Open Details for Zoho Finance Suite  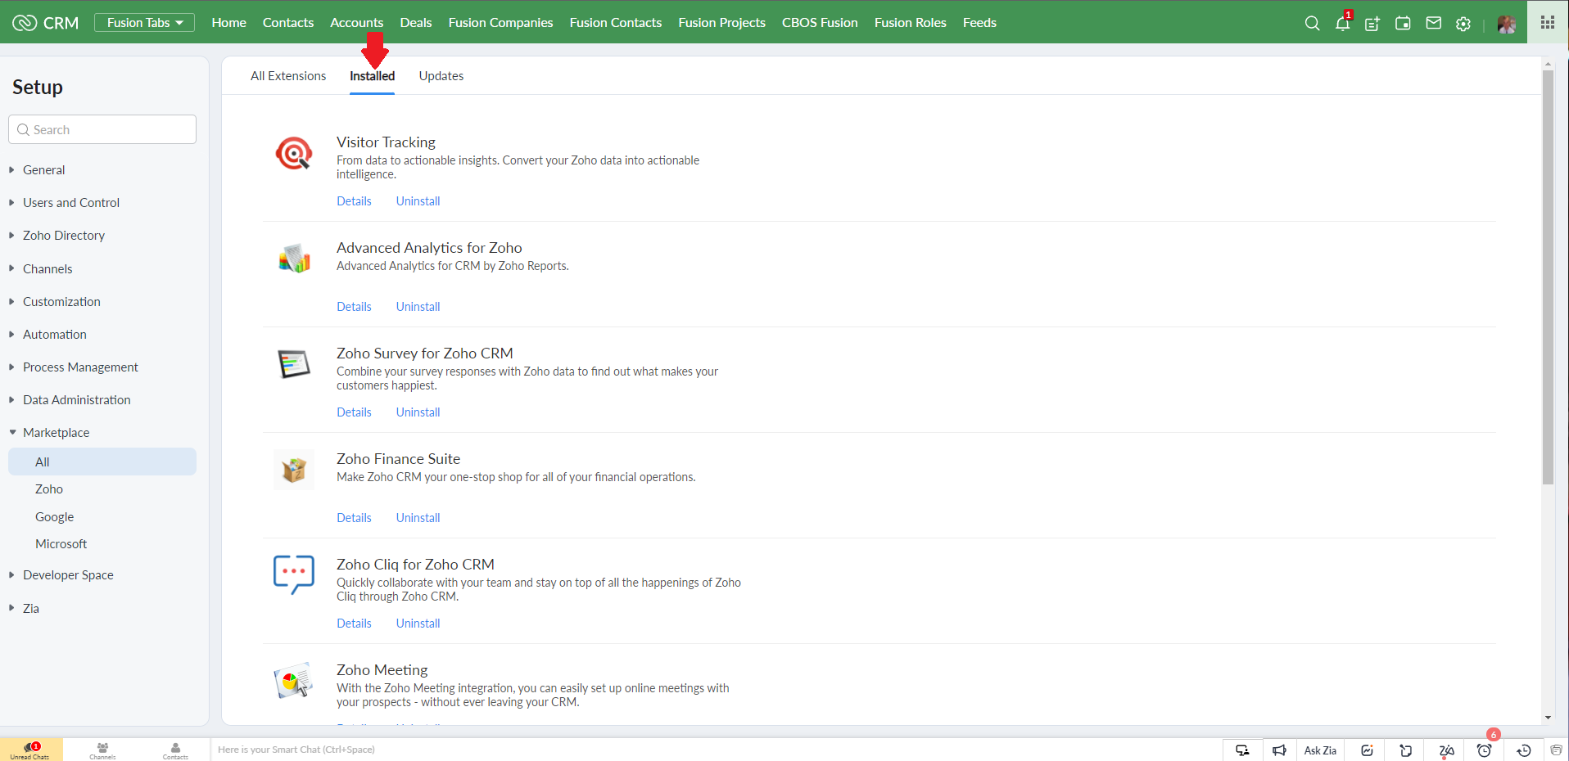354,518
